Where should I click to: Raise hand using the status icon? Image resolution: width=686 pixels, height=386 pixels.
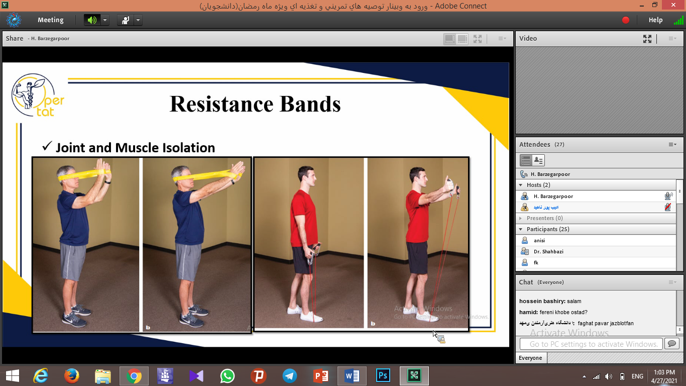[125, 20]
